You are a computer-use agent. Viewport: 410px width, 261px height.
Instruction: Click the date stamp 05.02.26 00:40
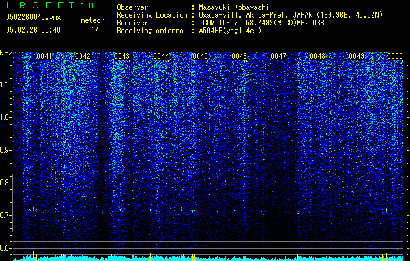(x=33, y=30)
